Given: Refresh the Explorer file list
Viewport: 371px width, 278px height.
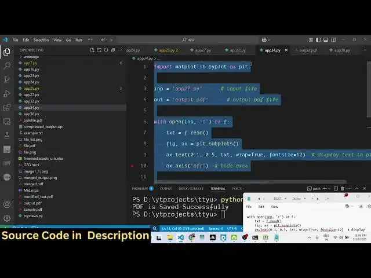Looking at the screenshot, I should (x=106, y=50).
